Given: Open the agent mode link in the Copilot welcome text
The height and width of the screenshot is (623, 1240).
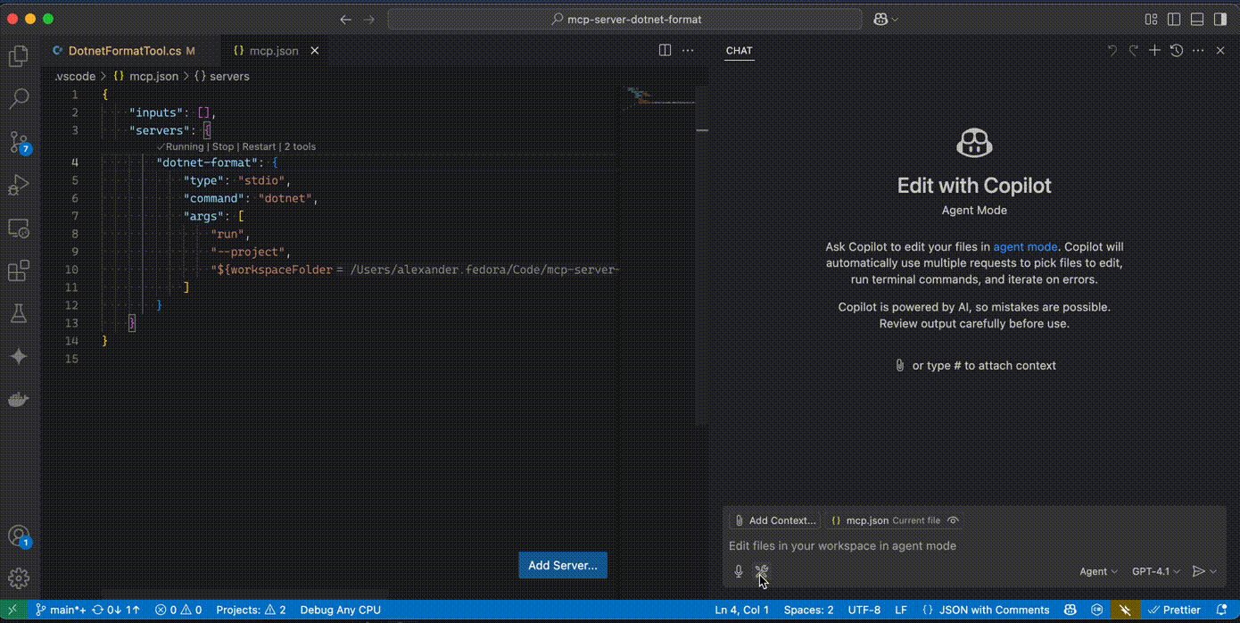Looking at the screenshot, I should coord(1025,246).
